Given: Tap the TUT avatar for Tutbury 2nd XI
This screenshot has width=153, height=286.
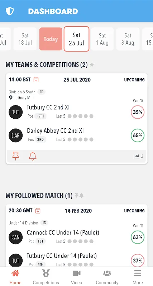Looking at the screenshot, I should tap(15, 112).
